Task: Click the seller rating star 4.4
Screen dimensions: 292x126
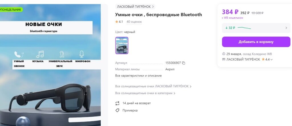Action: click(x=263, y=59)
